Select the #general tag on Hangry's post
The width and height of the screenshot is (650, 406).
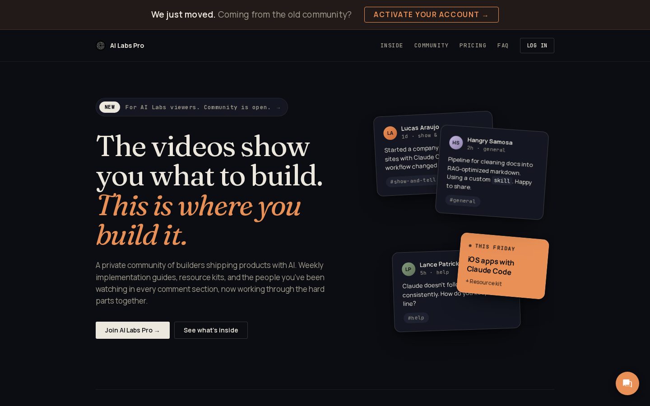point(463,200)
